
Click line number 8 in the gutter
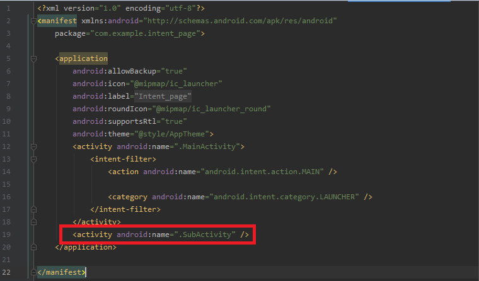point(8,96)
